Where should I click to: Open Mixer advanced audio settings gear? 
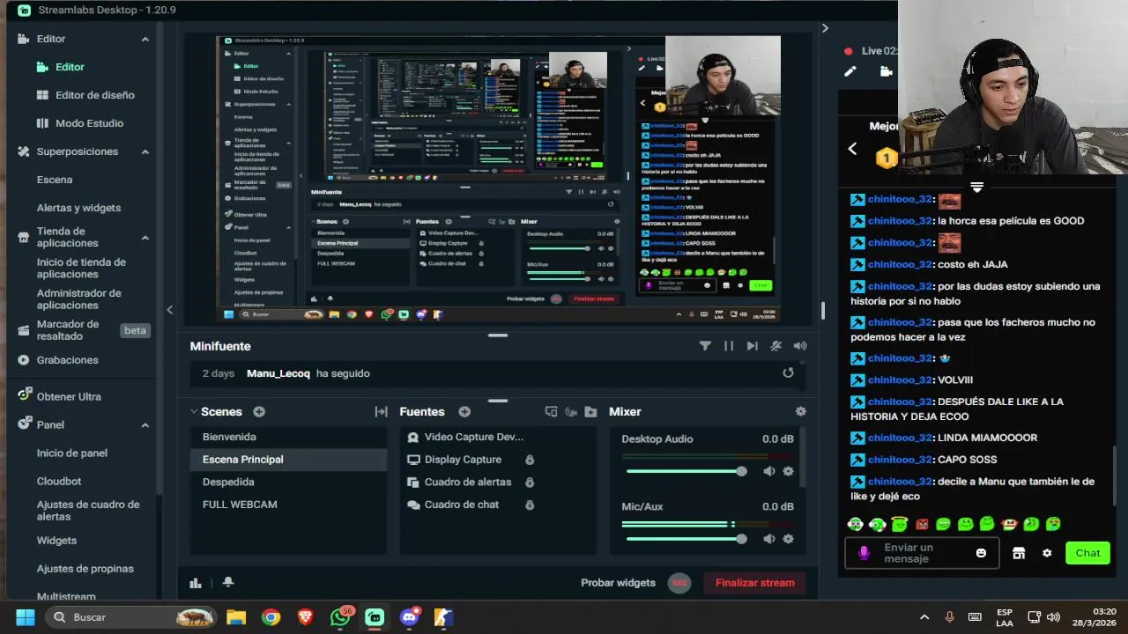point(800,411)
